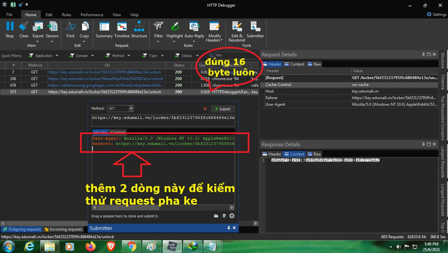Open the Largest Requests side tab

point(443,162)
